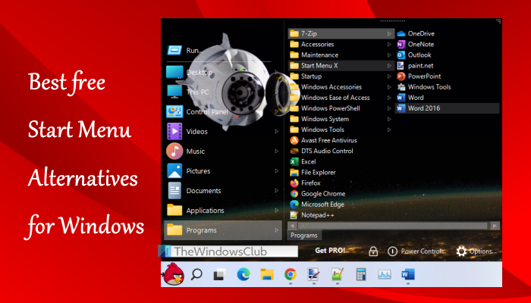
Task: Click the Firefox icon
Action: click(294, 183)
